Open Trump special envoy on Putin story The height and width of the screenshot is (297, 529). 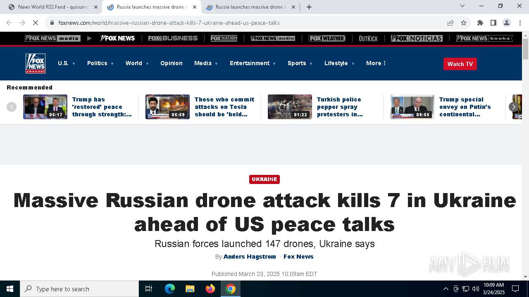(465, 107)
